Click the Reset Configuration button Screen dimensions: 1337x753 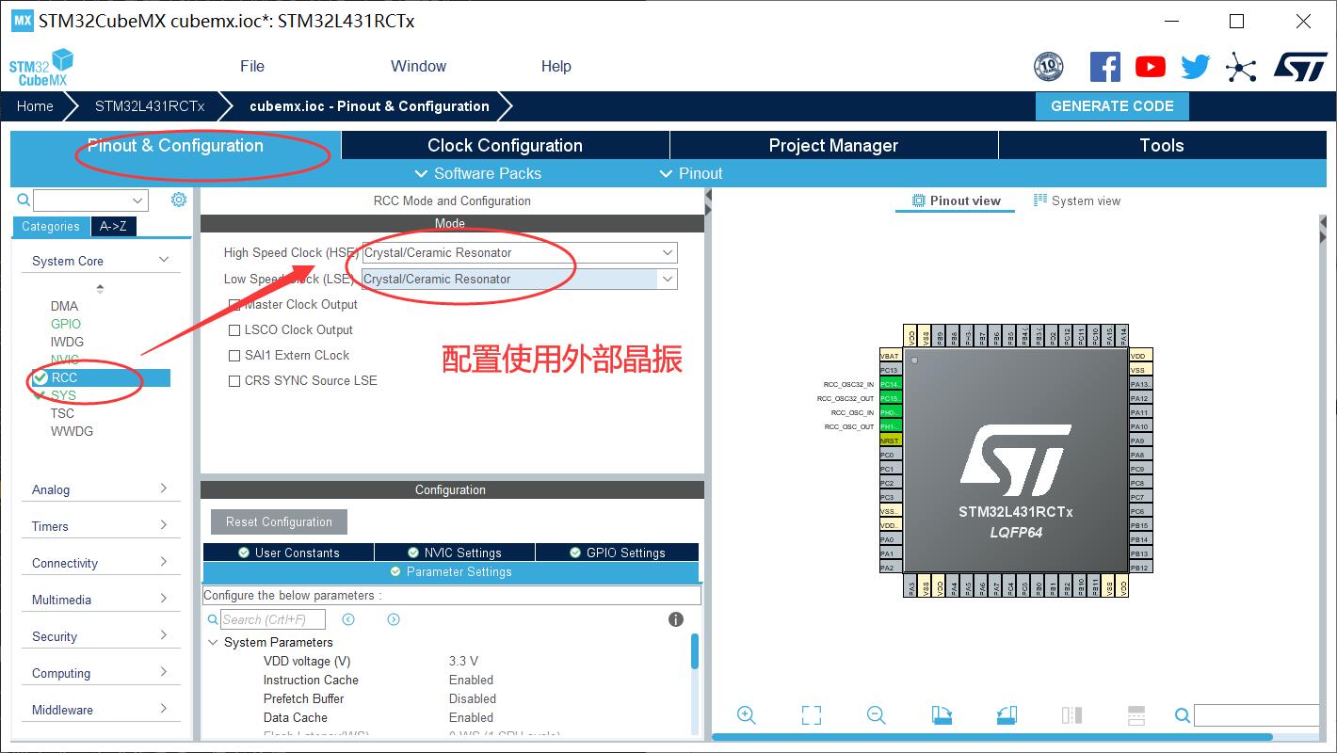coord(279,521)
